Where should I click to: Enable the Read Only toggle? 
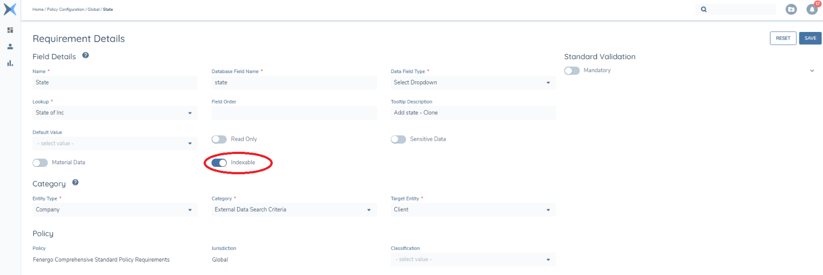(x=219, y=140)
